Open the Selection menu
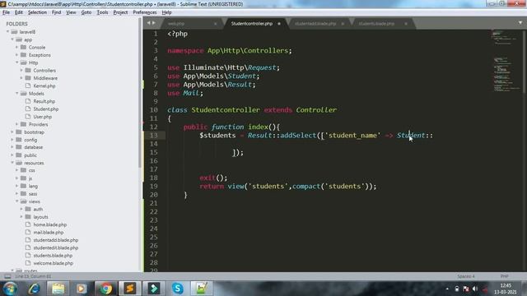The height and width of the screenshot is (296, 527). coord(37,12)
